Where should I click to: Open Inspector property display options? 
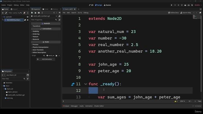[x=59, y=20]
